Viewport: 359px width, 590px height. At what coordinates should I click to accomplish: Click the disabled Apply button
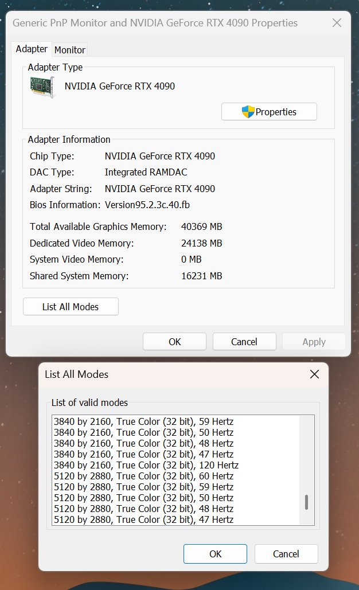314,342
